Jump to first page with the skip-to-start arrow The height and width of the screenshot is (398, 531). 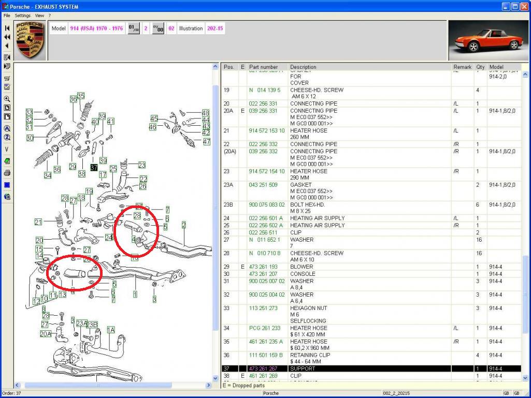click(x=7, y=28)
